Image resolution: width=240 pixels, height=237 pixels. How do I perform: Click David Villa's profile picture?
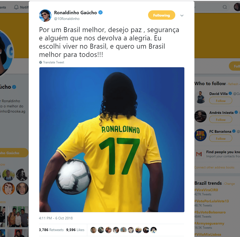(200, 97)
